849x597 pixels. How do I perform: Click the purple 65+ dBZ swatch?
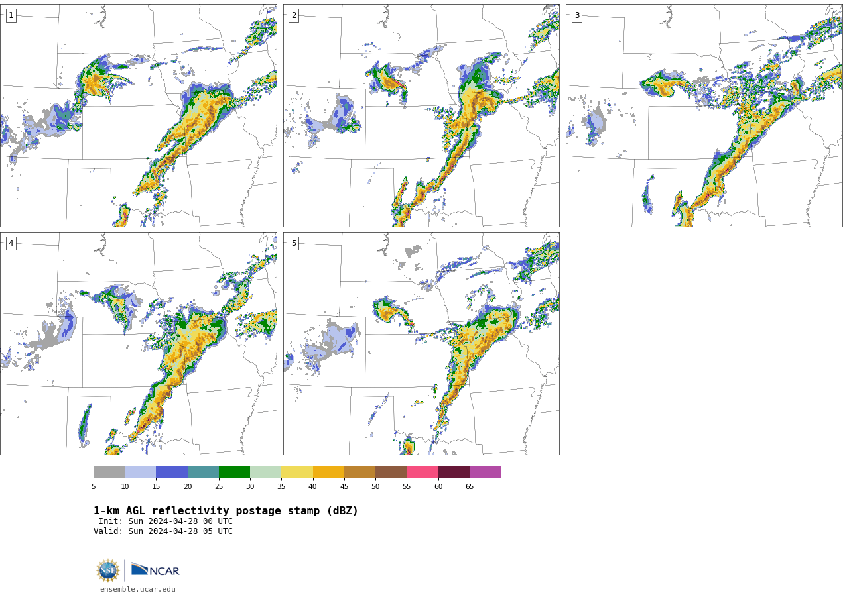[x=485, y=472]
